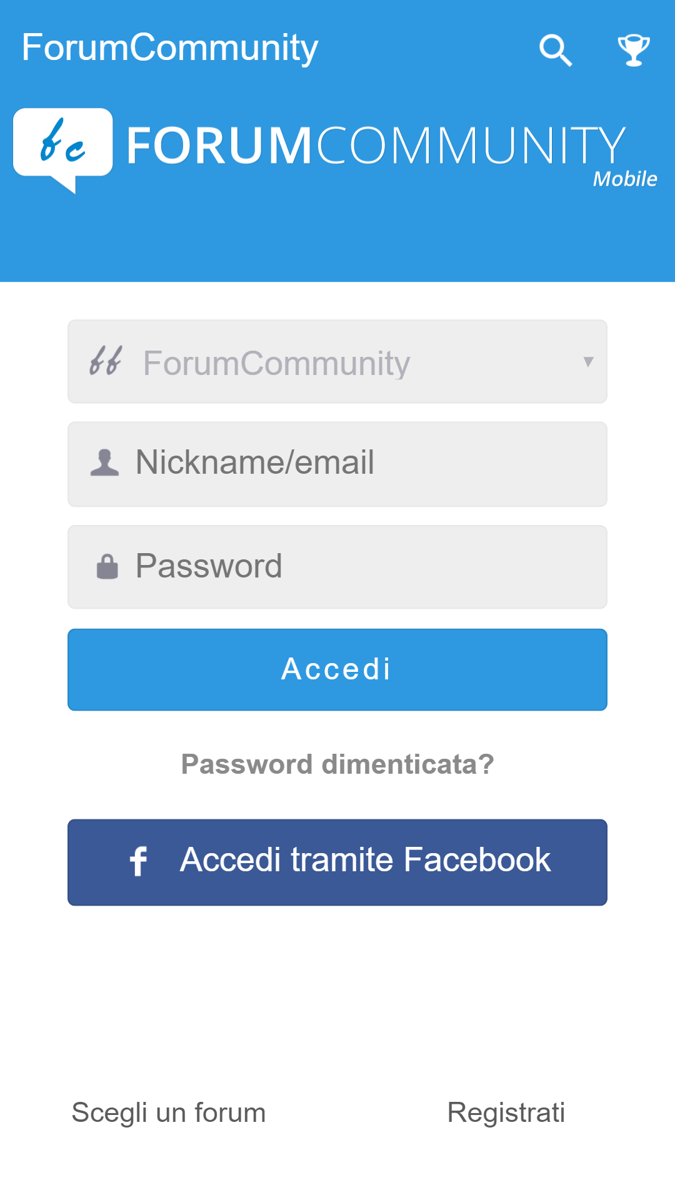Click the search magnifier icon
This screenshot has width=675, height=1200.
pyautogui.click(x=555, y=50)
